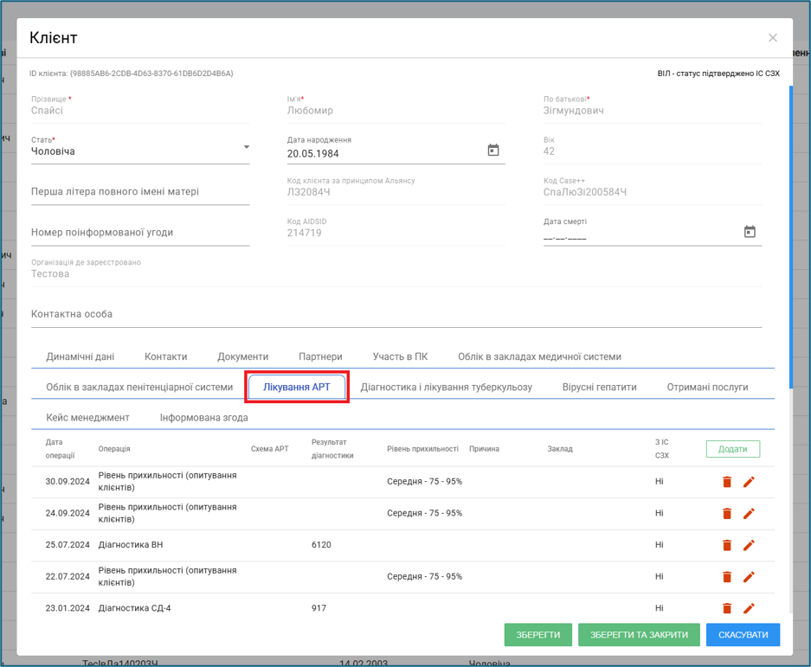Switch to the Вірусні гепатити tab
811x667 pixels.
(600, 388)
